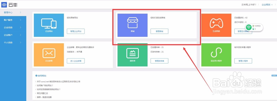Click the 进入企业邮箱 button

pos(76,61)
